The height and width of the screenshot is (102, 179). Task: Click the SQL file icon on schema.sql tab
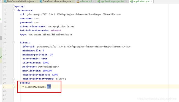click(78, 1)
